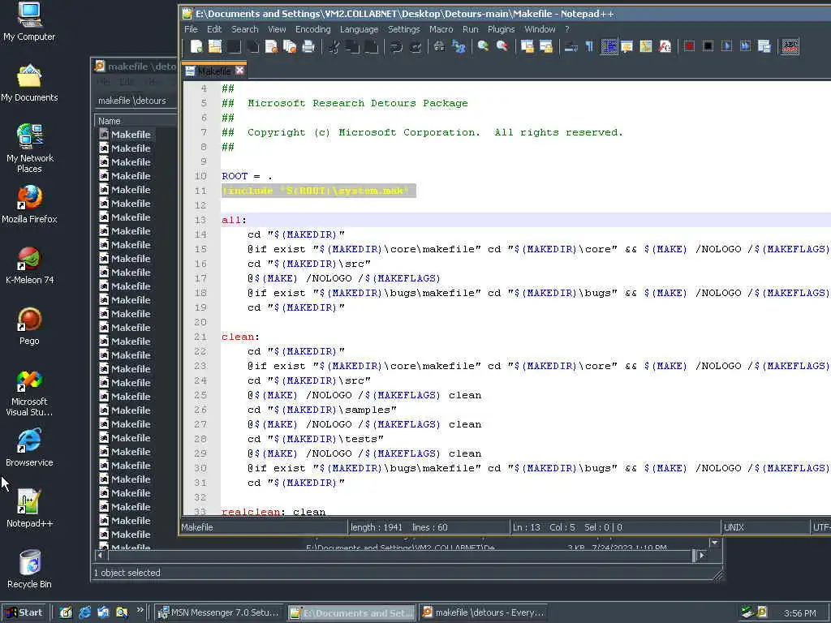Close the Makefile tab with its X
The image size is (831, 623).
click(x=239, y=70)
